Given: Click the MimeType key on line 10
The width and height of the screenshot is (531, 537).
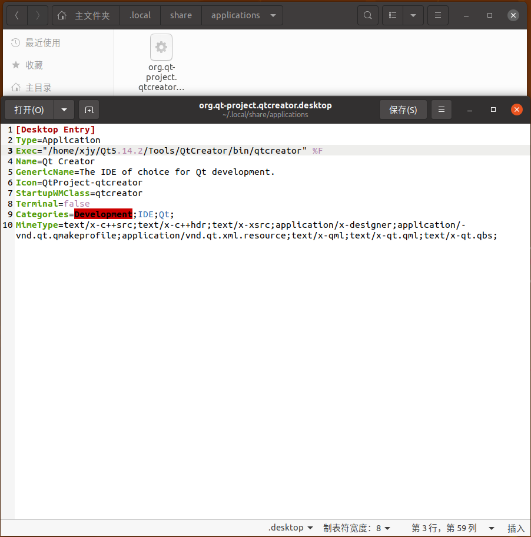Looking at the screenshot, I should coord(37,225).
